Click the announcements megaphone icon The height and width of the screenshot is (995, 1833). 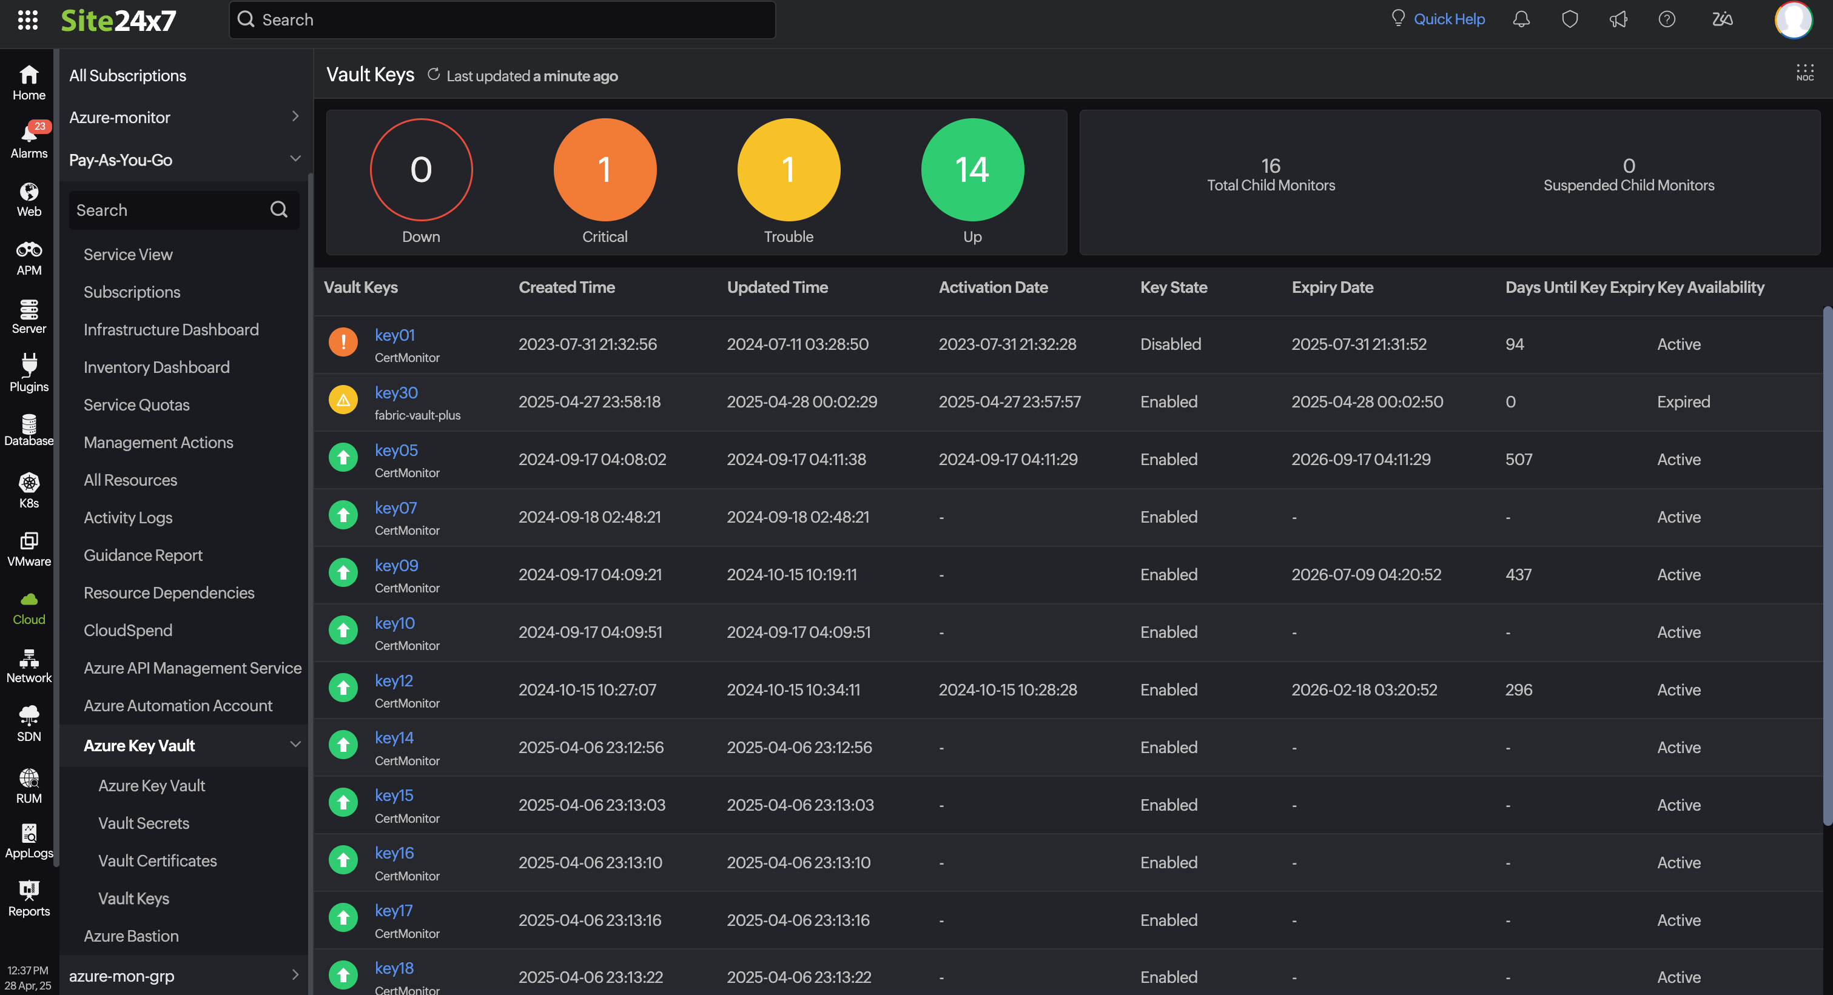pos(1618,19)
